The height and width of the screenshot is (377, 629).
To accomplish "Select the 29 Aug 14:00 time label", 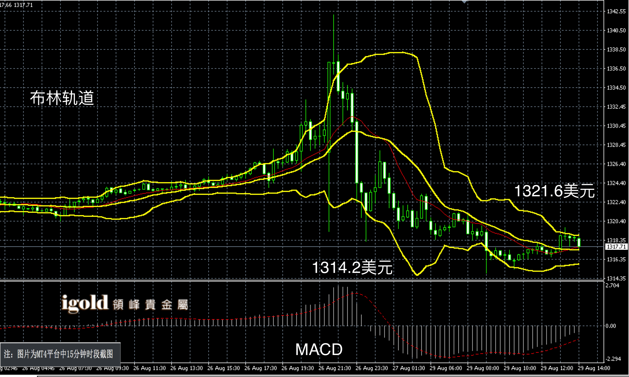I will 594,368.
